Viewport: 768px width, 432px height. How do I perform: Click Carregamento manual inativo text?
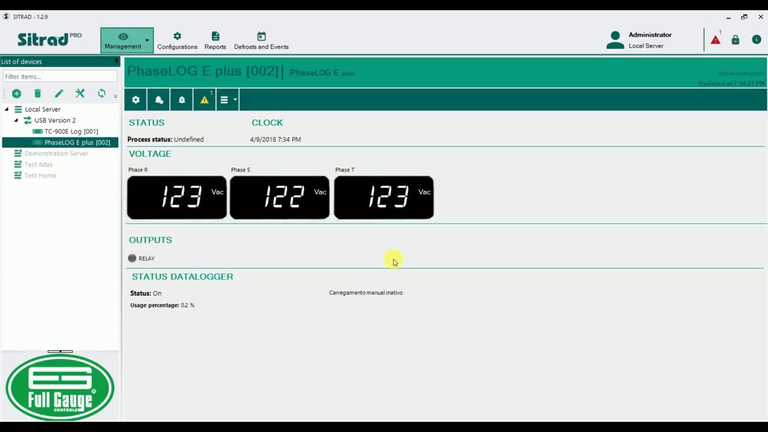[366, 293]
